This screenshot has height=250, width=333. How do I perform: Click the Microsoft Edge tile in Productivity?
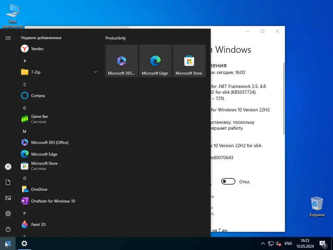[155, 61]
